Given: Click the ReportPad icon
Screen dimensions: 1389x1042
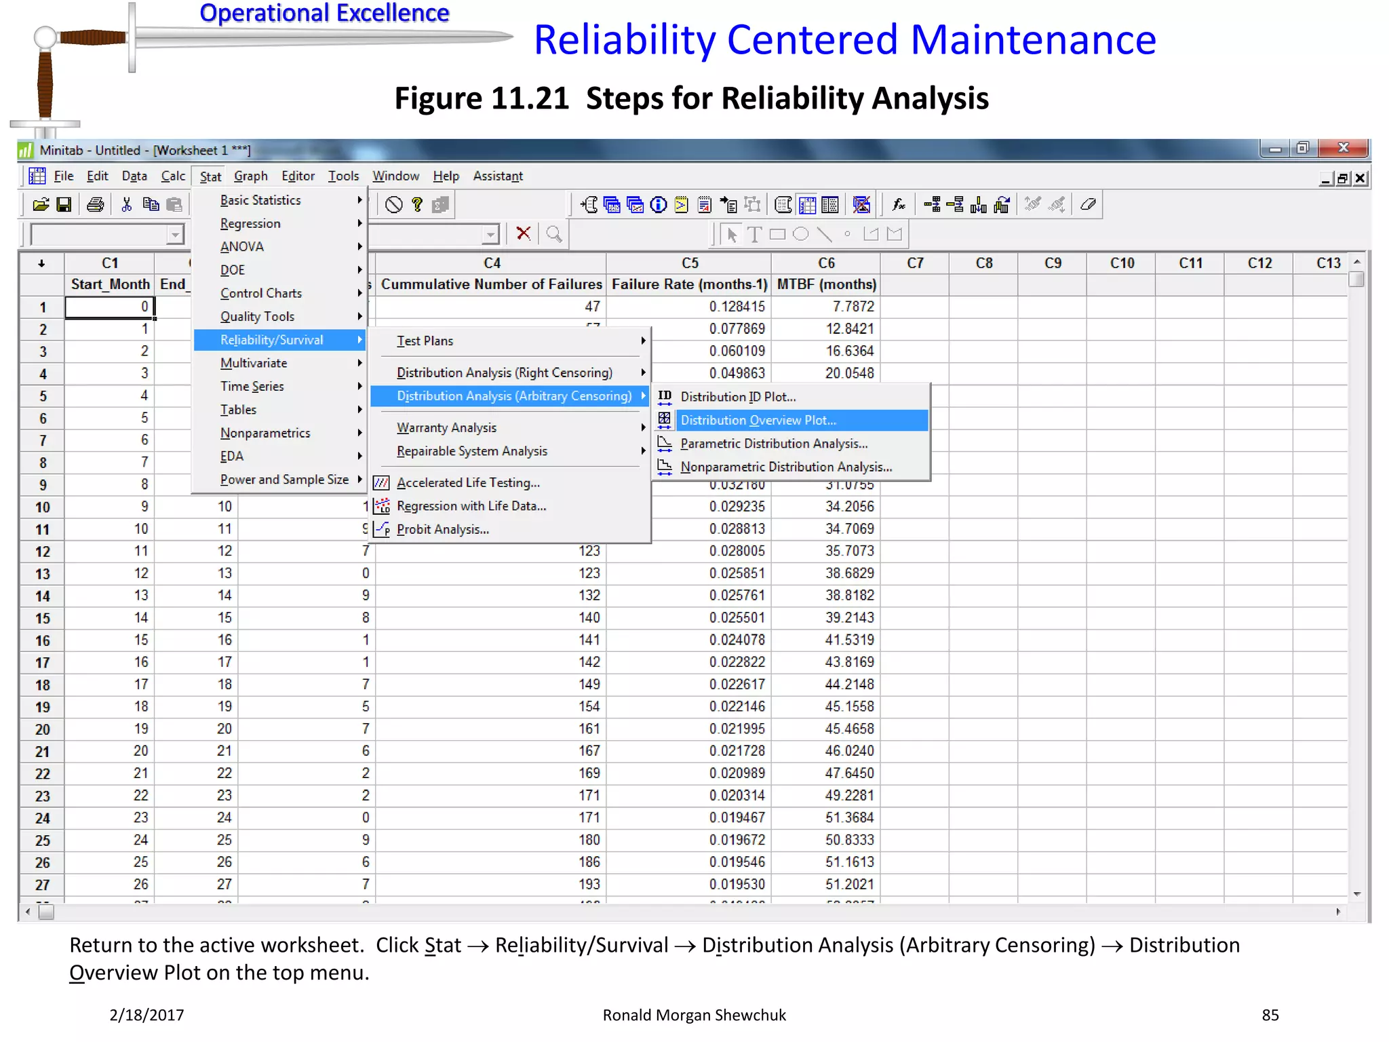Looking at the screenshot, I should click(x=705, y=205).
